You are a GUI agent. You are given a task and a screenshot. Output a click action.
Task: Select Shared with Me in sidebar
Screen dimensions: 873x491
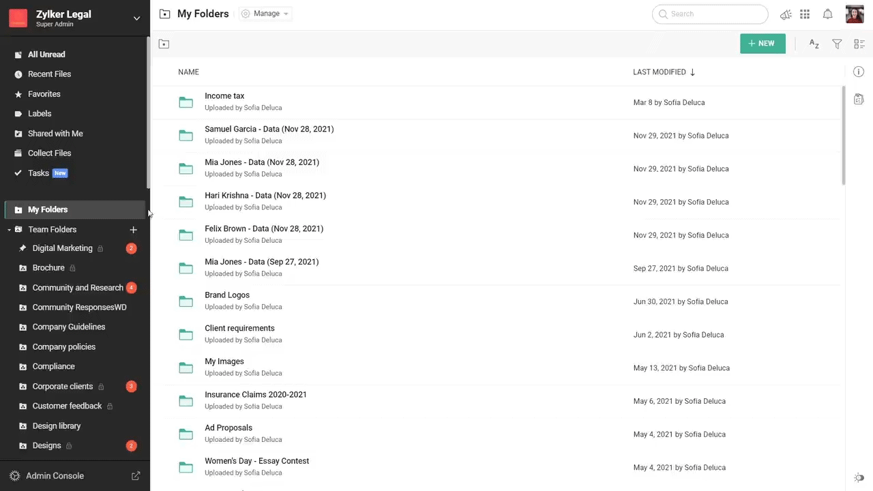pyautogui.click(x=55, y=134)
